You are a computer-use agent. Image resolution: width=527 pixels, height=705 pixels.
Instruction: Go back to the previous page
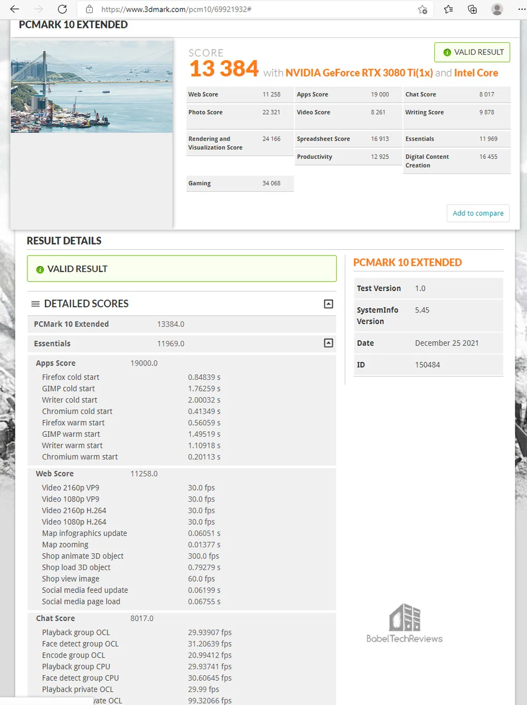pyautogui.click(x=15, y=9)
